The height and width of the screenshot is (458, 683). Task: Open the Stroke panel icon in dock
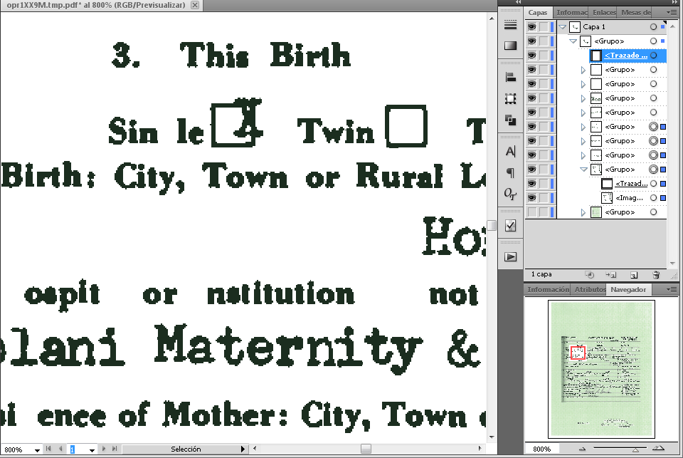tap(510, 25)
